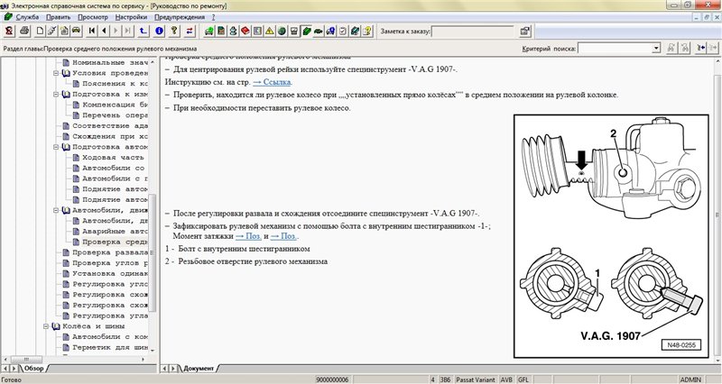Click the yellow warning triangle icon
This screenshot has height=384, width=722.
pyautogui.click(x=269, y=31)
